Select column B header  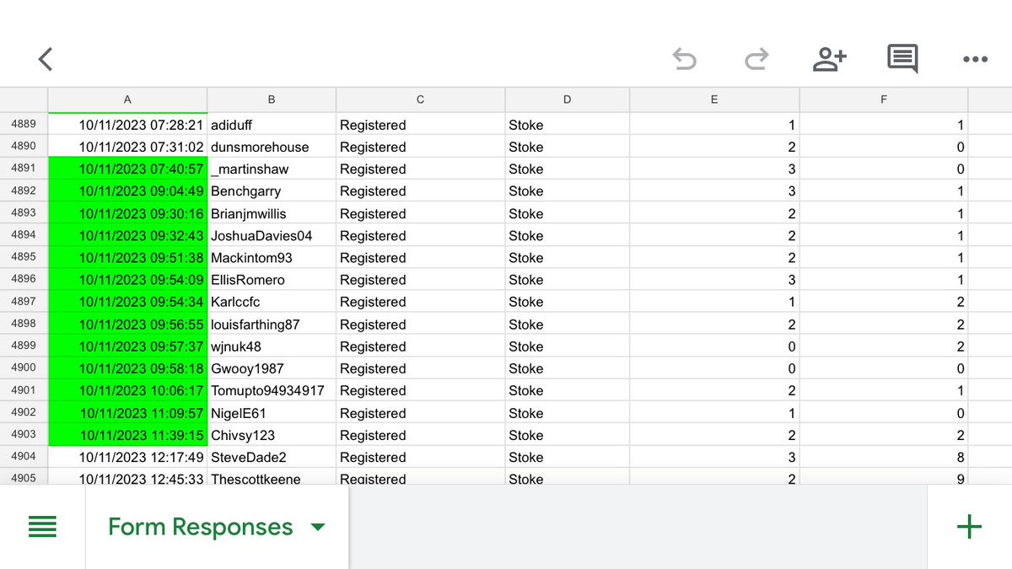pos(272,99)
